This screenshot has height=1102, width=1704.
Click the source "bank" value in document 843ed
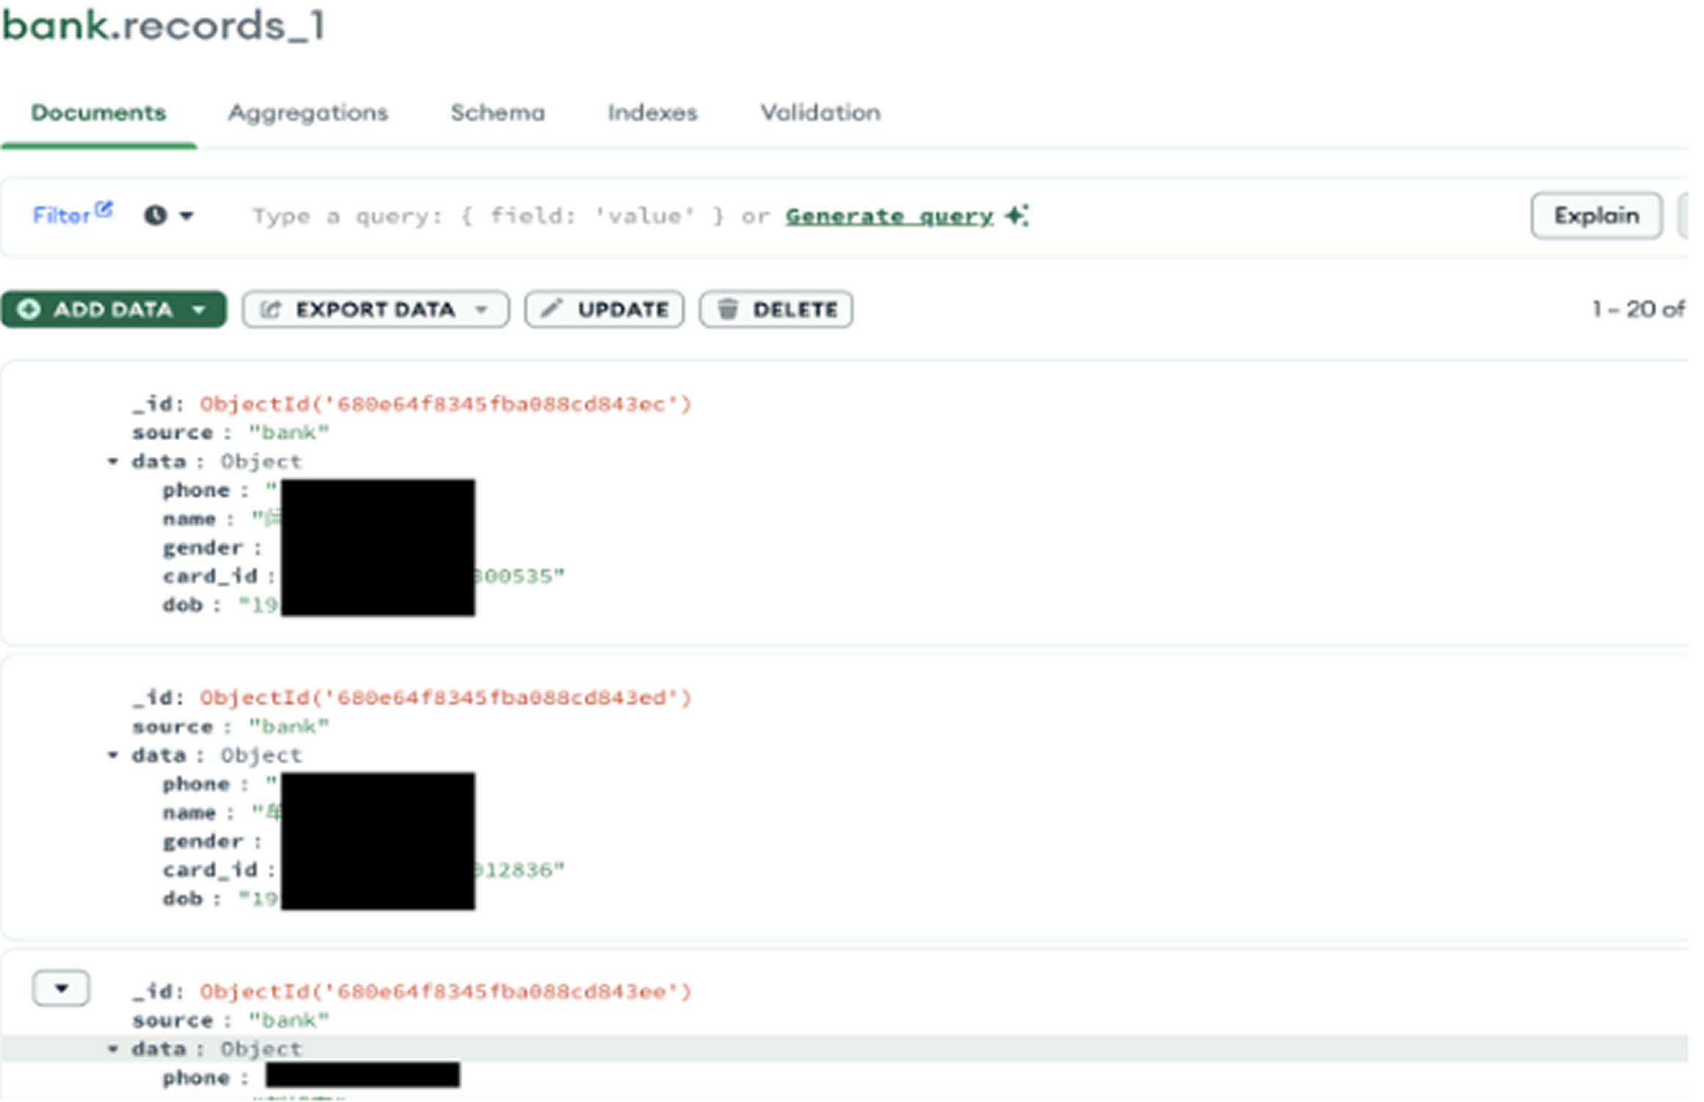point(289,727)
